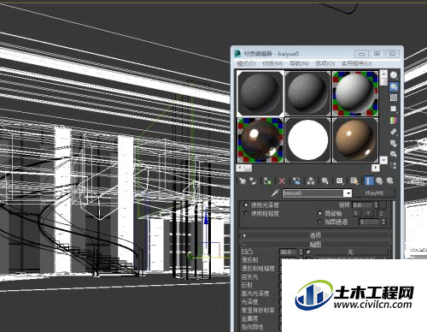Click sample slots horizontal scroll right arrow
Screen dimensions: 427x332
click(x=376, y=168)
